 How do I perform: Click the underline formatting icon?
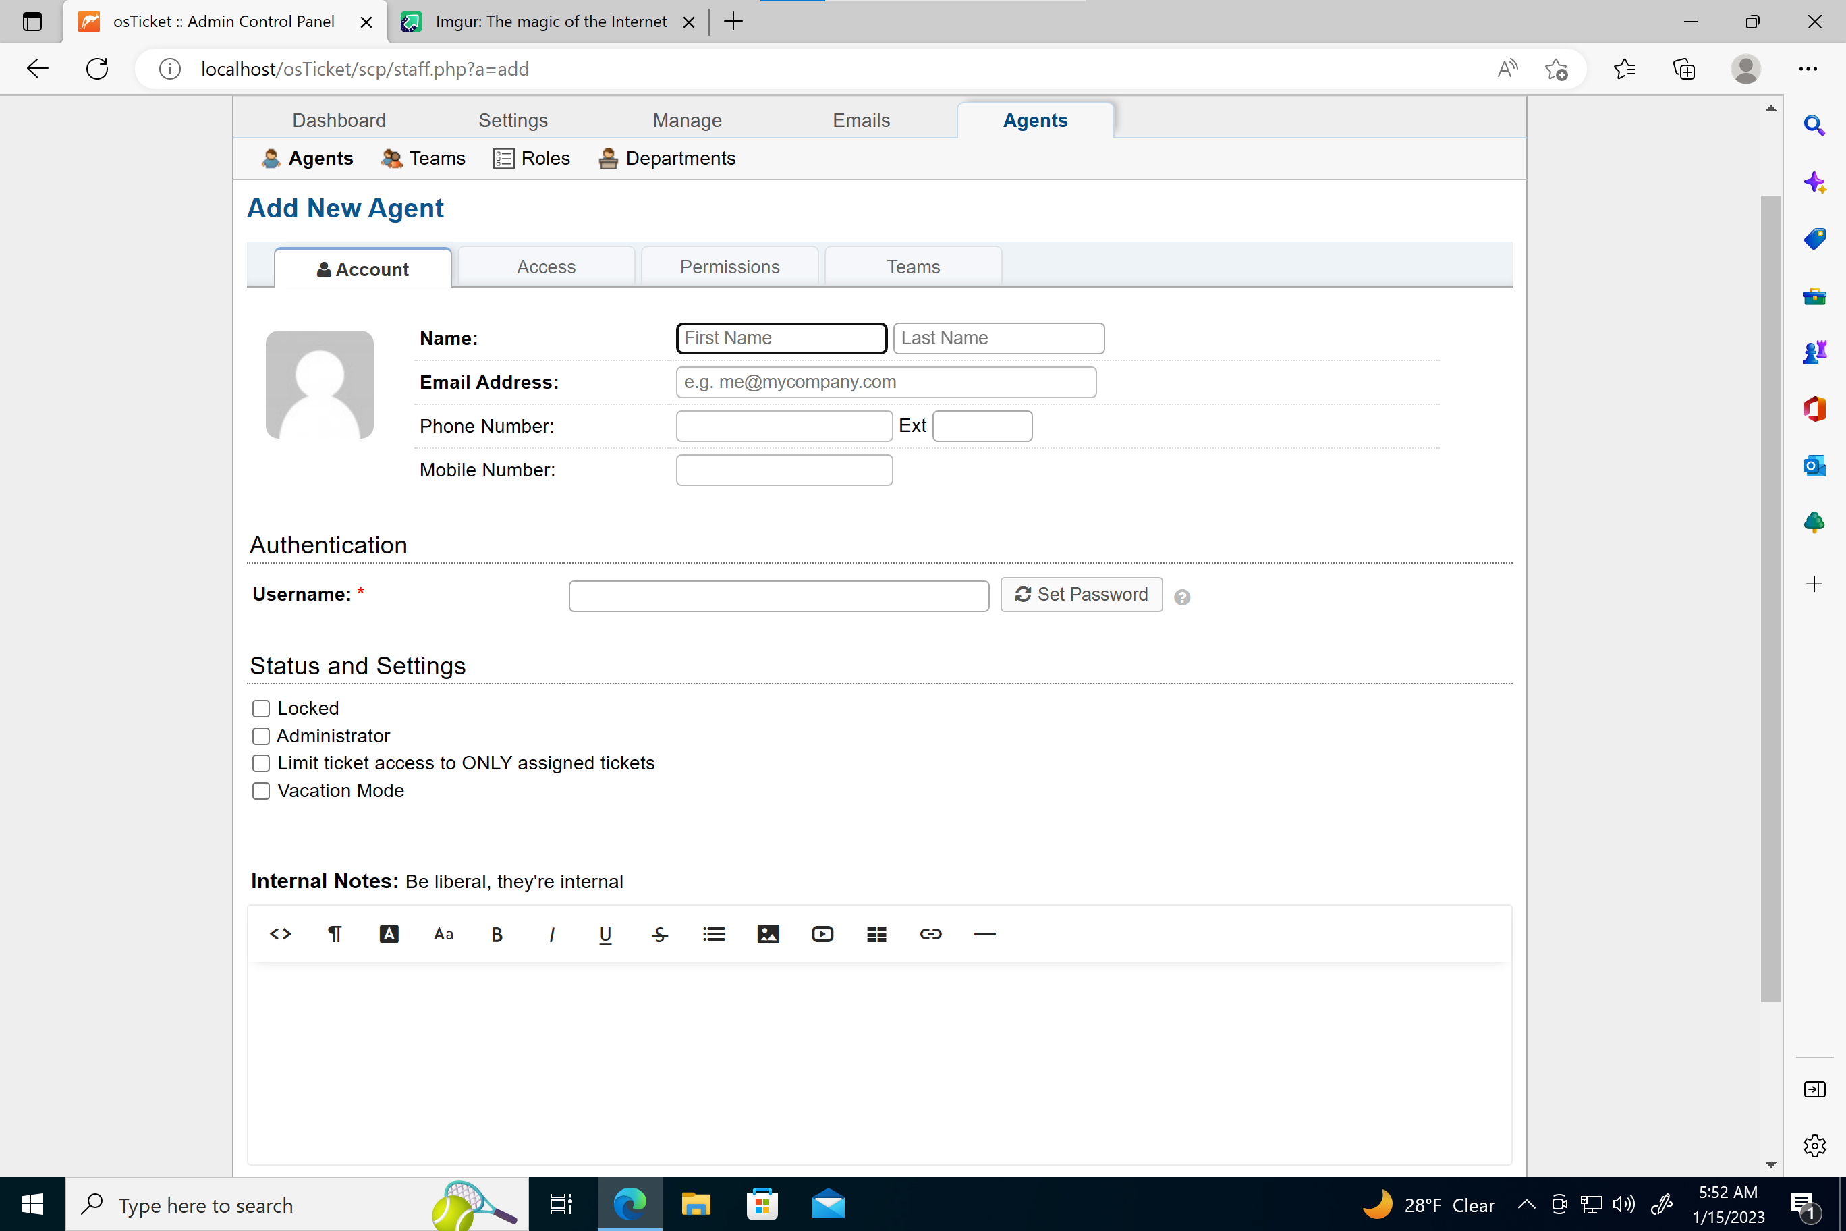605,934
